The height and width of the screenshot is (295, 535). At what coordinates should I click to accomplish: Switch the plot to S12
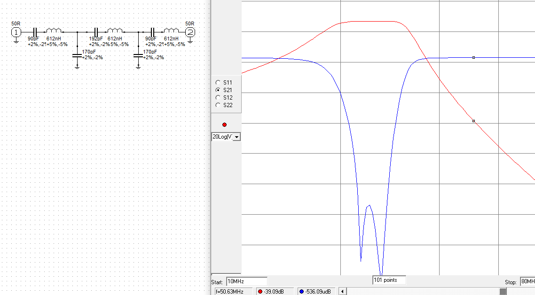[218, 97]
